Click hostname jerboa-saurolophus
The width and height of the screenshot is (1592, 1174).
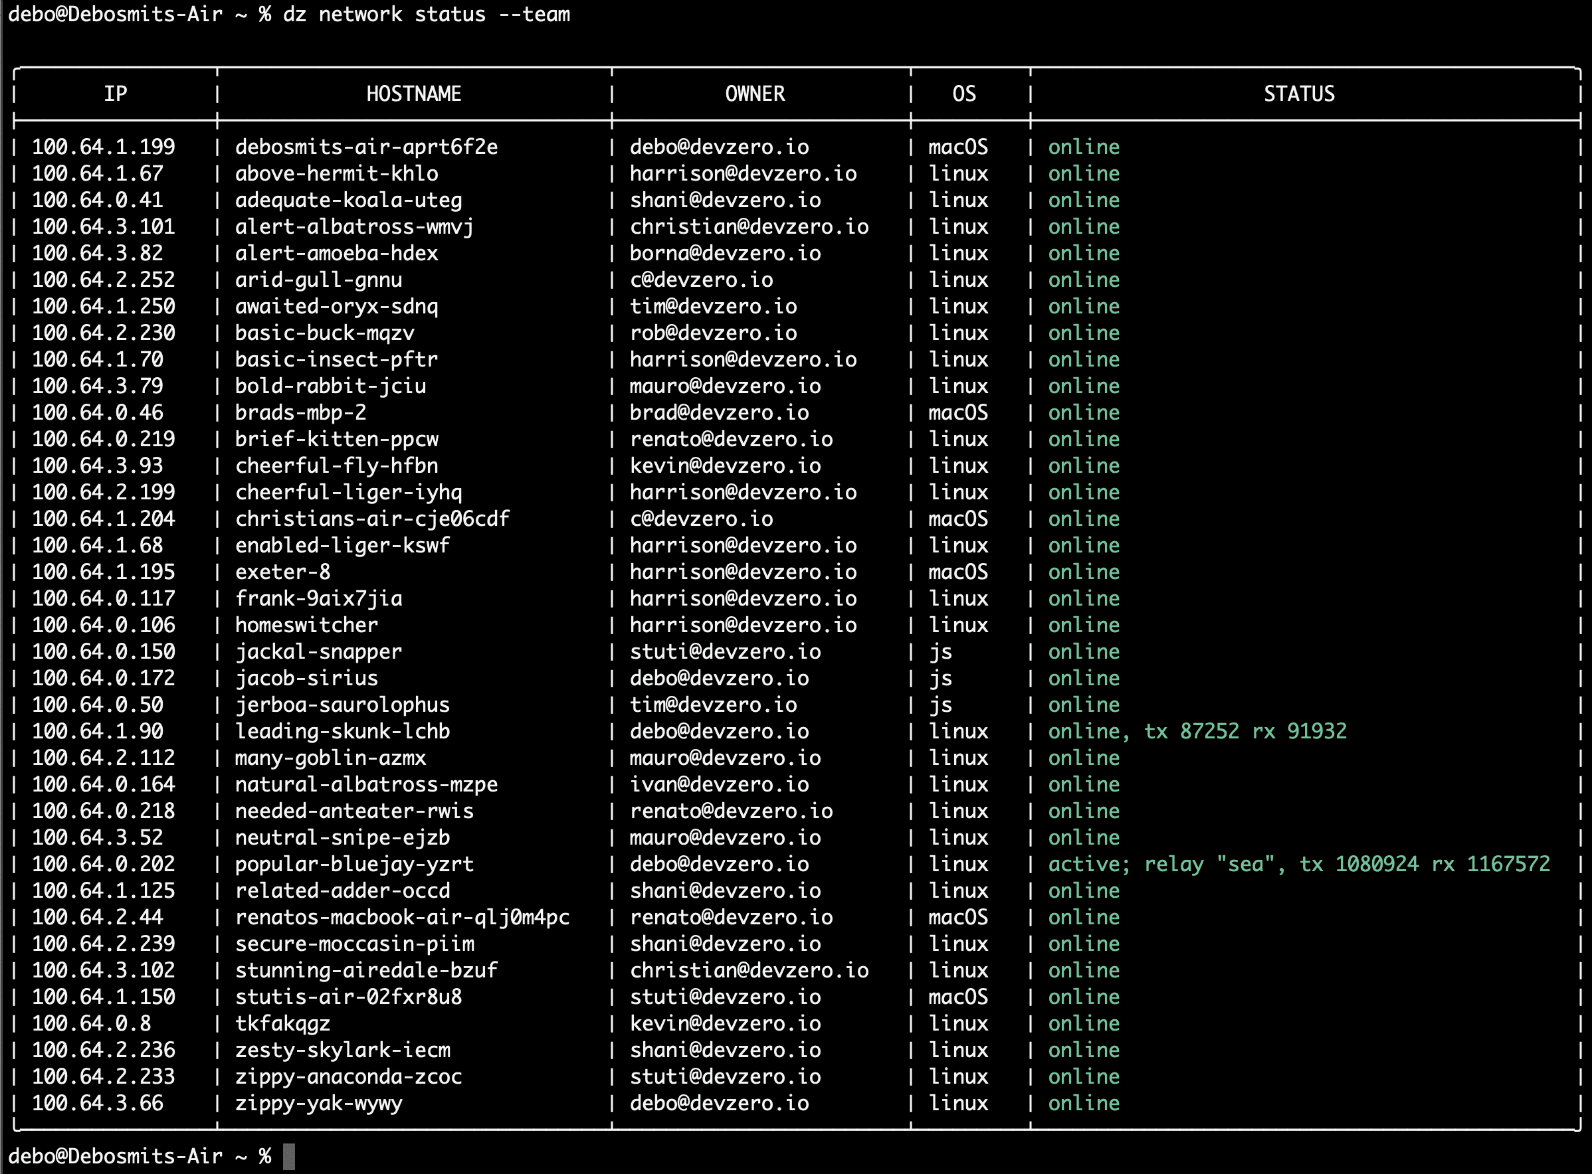pyautogui.click(x=342, y=705)
